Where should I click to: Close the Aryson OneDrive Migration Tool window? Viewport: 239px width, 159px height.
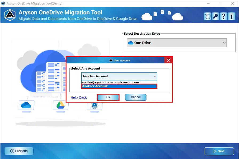232,3
